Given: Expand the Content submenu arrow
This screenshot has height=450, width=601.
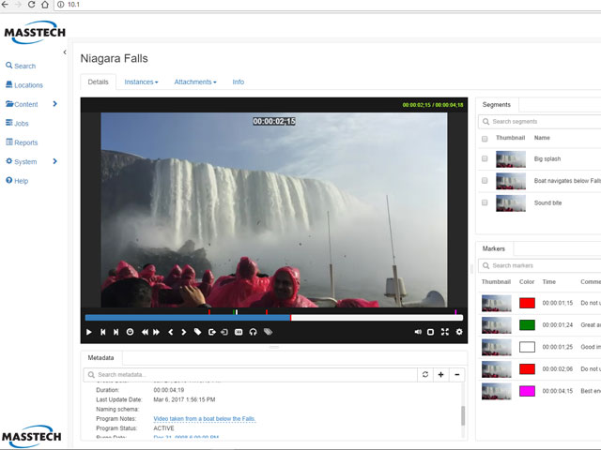Looking at the screenshot, I should pyautogui.click(x=54, y=104).
